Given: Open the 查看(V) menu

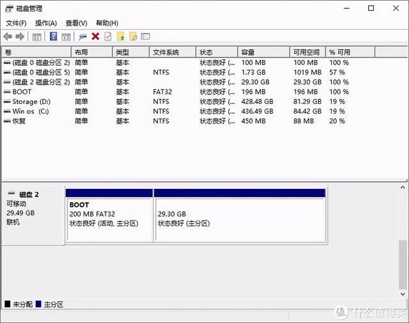Looking at the screenshot, I should pos(76,23).
